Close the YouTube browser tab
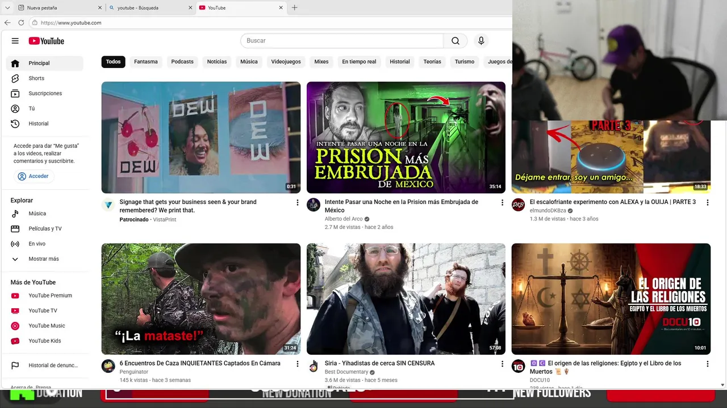Image resolution: width=727 pixels, height=408 pixels. point(281,8)
